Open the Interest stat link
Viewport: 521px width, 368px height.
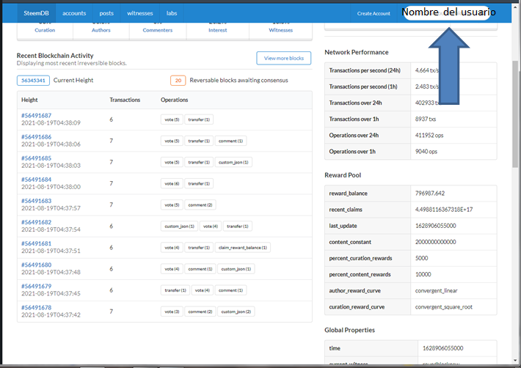(x=218, y=30)
